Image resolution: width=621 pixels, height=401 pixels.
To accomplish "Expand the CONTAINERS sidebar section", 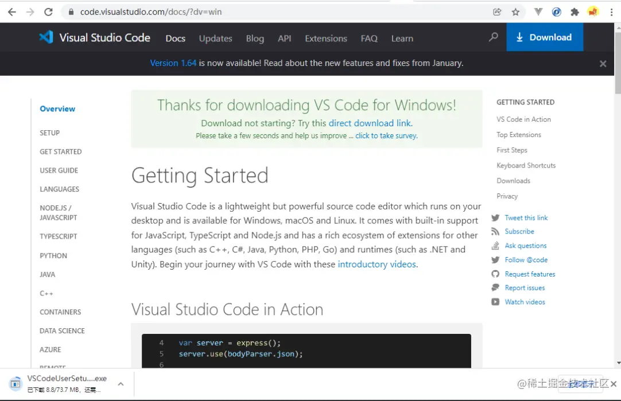I will coord(60,312).
